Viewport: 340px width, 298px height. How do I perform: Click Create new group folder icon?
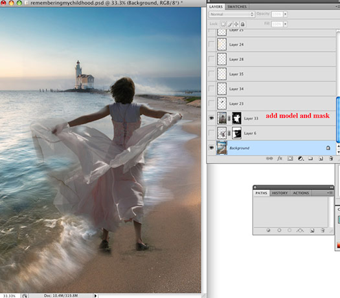coord(310,158)
